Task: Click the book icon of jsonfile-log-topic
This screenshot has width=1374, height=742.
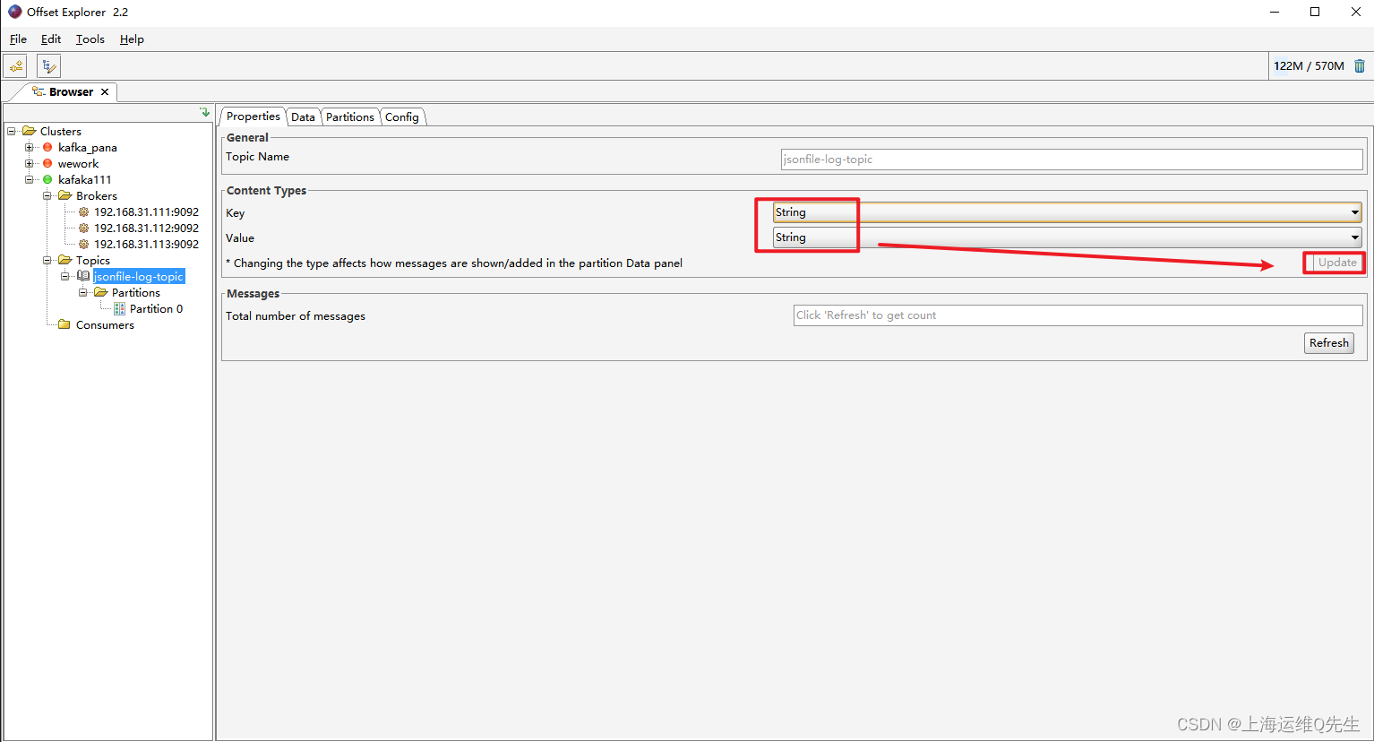Action: point(83,276)
